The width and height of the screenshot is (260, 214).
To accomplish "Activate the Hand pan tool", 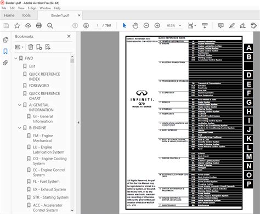I will [135, 26].
